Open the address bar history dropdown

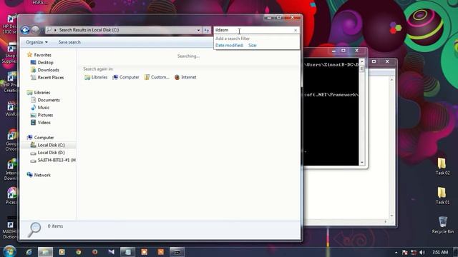[198, 30]
